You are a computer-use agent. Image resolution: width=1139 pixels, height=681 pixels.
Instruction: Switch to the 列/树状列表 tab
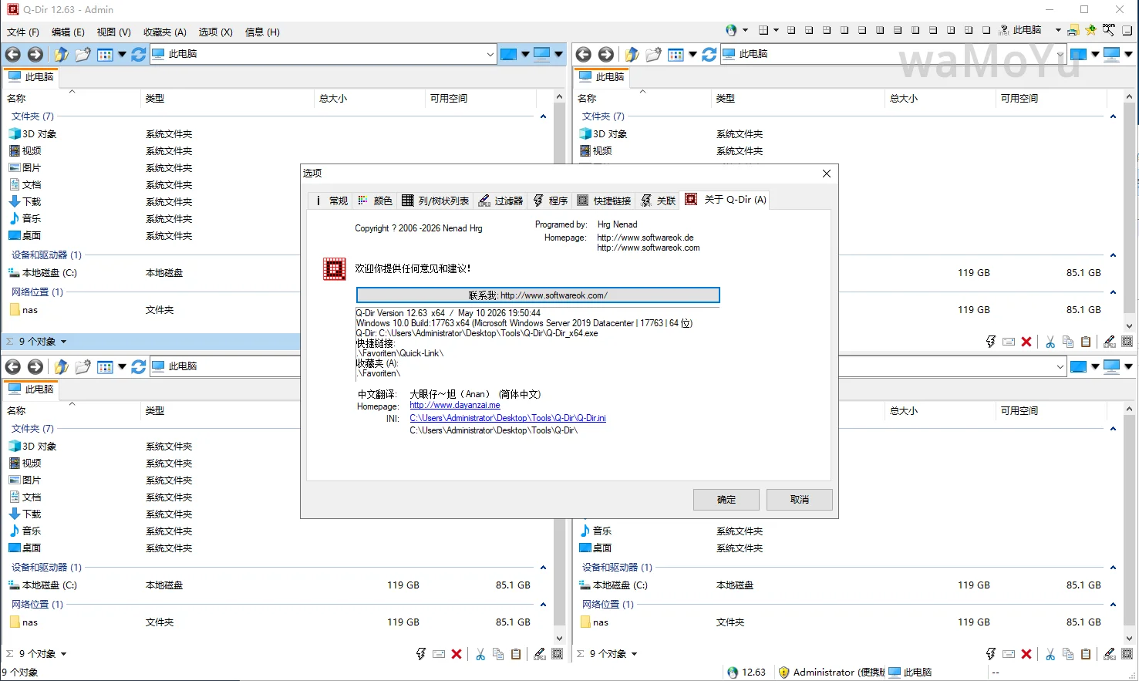436,201
